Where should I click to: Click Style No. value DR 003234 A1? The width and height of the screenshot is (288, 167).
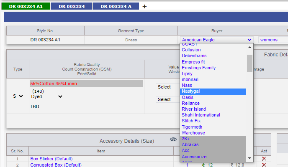45,40
